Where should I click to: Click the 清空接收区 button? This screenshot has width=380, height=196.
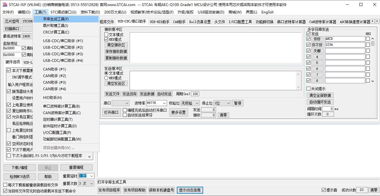(116, 45)
